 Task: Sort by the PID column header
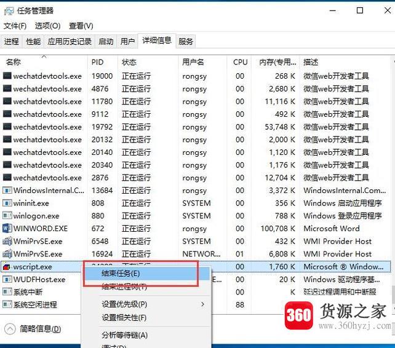pyautogui.click(x=103, y=62)
